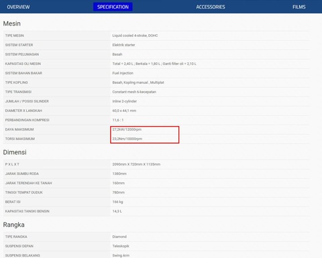
Task: Click the P X L X T label
Action: [12, 164]
